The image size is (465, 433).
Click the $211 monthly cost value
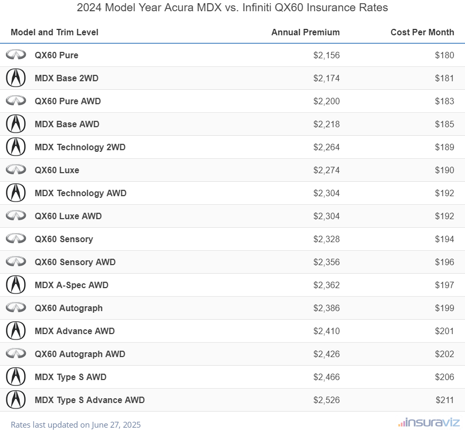[445, 400]
